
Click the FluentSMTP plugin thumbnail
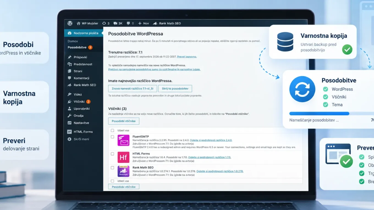123,140
